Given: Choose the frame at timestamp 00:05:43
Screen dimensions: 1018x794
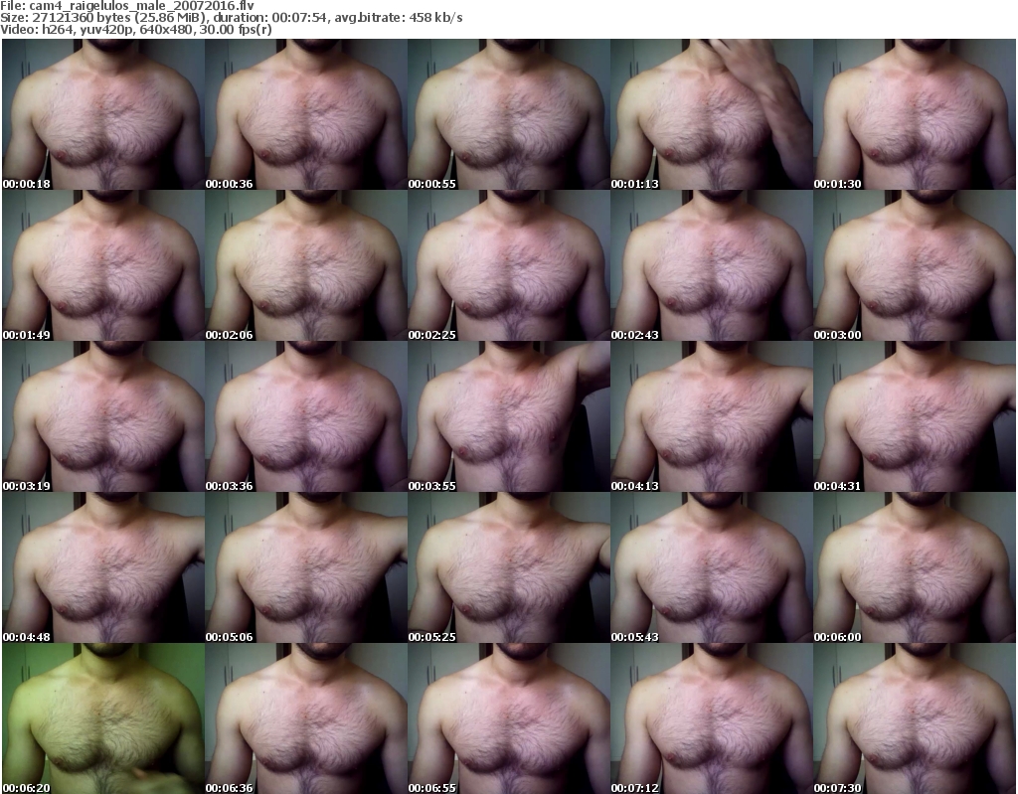Looking at the screenshot, I should [712, 567].
